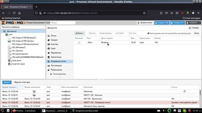Open the Pocket shield icon
This screenshot has width=202, height=113.
point(166,13)
